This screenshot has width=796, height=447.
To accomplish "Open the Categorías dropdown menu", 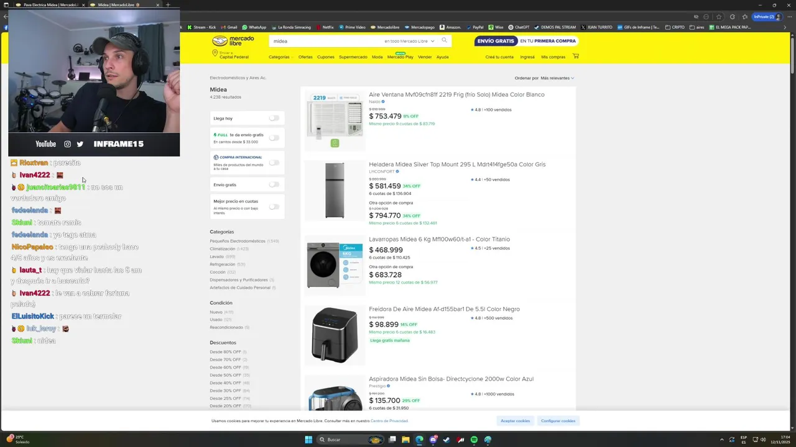I will [280, 57].
